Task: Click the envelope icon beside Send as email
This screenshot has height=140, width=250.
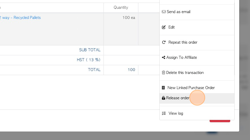Action: click(x=164, y=12)
